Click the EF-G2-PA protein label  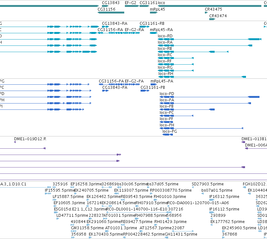coord(134,81)
